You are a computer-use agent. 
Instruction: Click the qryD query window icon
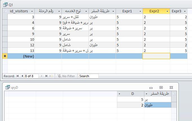[7, 87]
